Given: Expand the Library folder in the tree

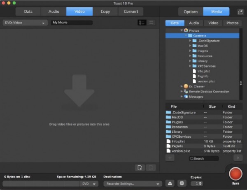Looking at the screenshot, I should coord(190,61).
